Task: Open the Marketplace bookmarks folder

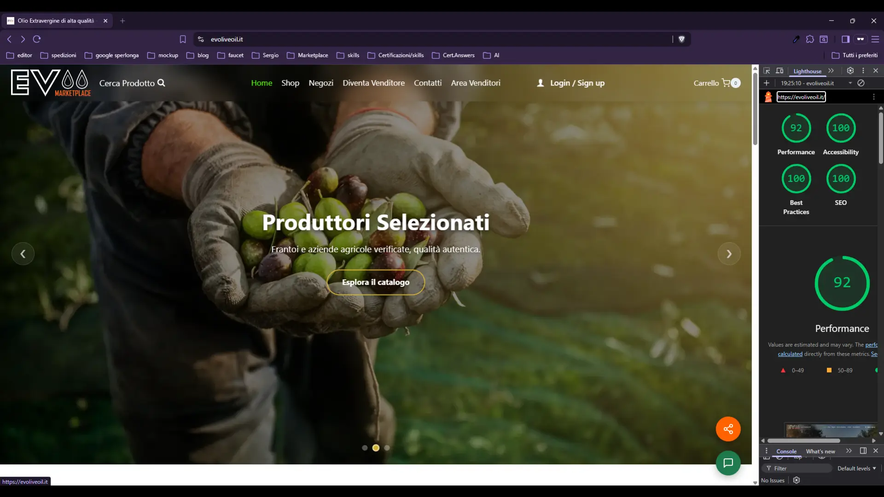Action: pos(308,55)
